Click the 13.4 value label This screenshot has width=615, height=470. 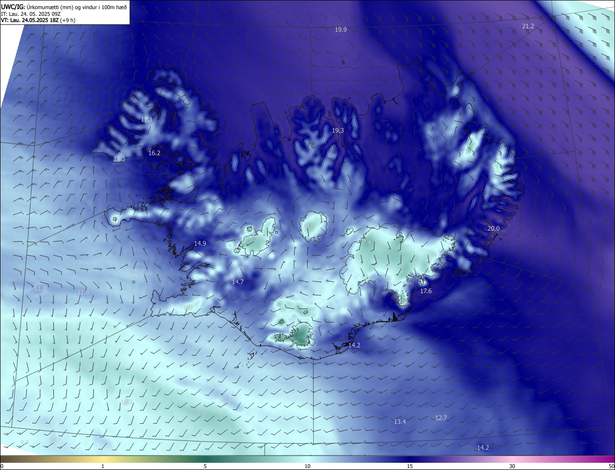click(x=400, y=422)
